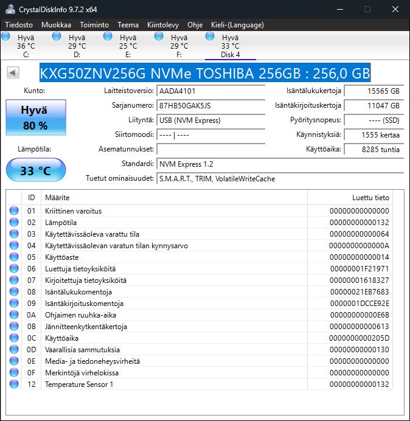Click status icon of Kriittinen varoitus row

pos(14,211)
